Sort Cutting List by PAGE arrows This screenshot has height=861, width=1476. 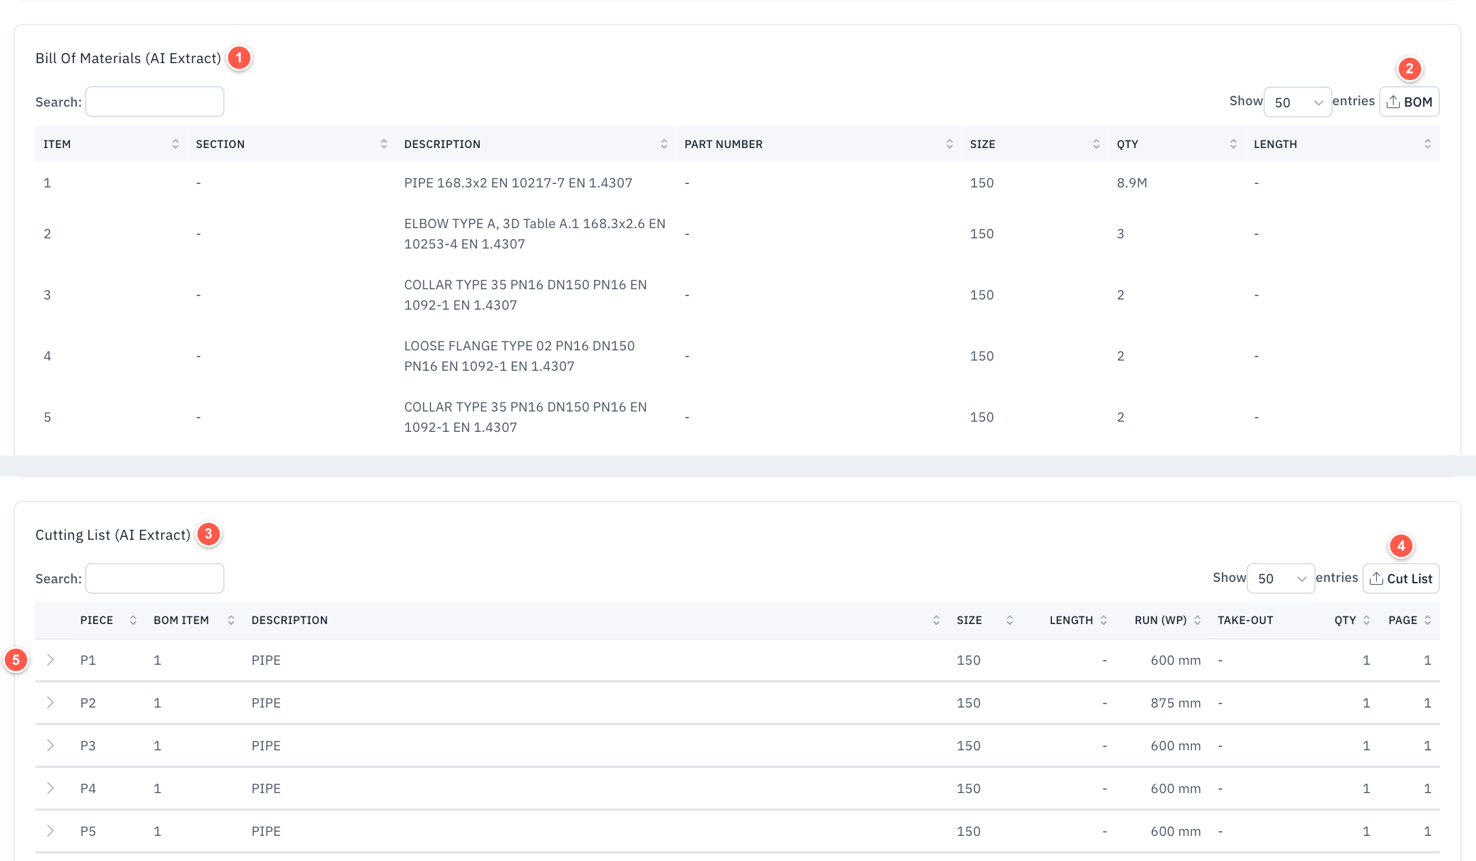tap(1428, 620)
